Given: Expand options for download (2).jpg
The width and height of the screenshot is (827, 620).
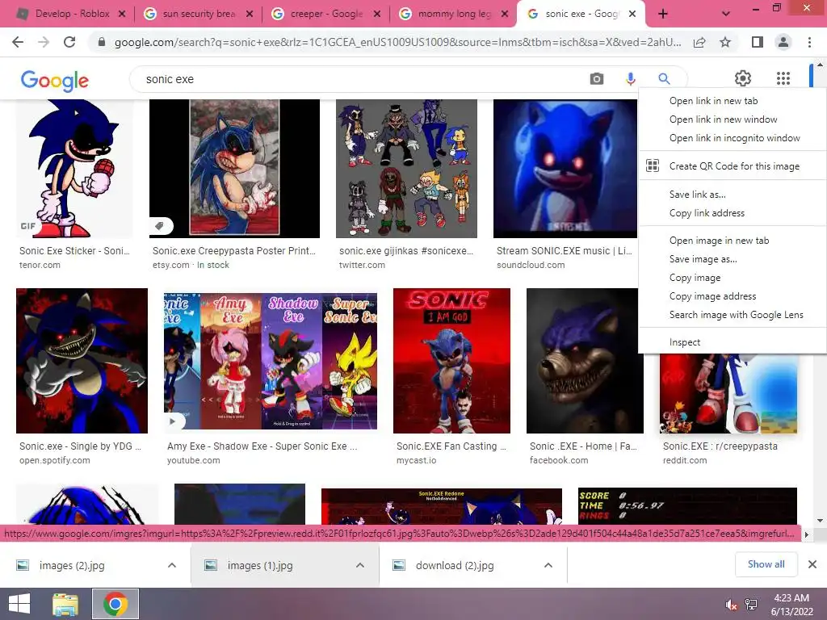Looking at the screenshot, I should (548, 565).
